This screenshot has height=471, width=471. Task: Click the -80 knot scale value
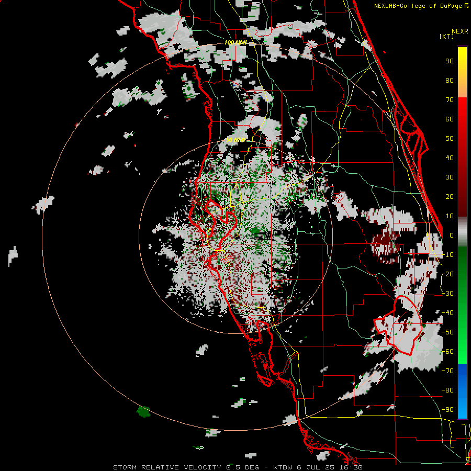(447, 390)
